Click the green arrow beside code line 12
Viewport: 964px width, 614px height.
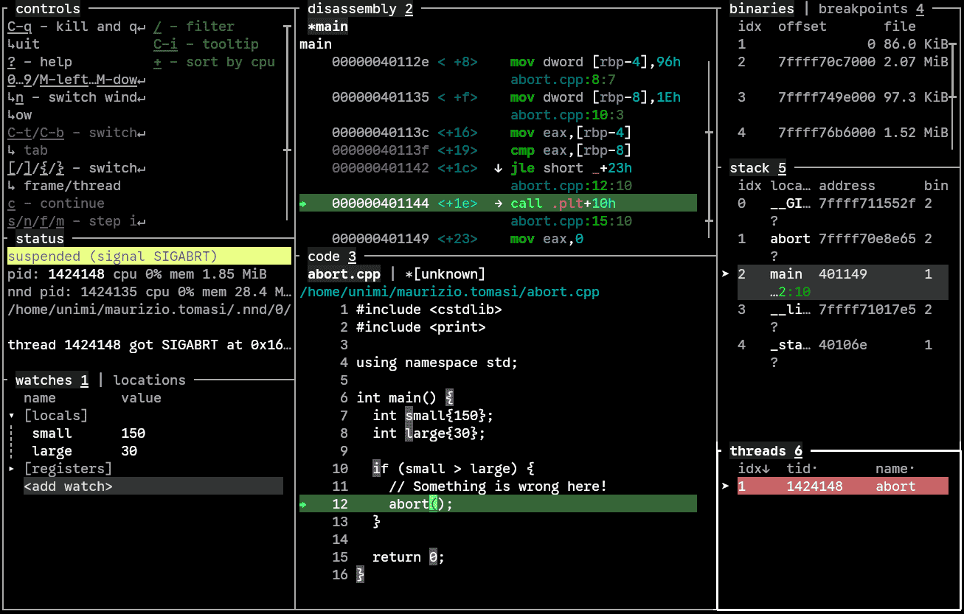point(303,505)
